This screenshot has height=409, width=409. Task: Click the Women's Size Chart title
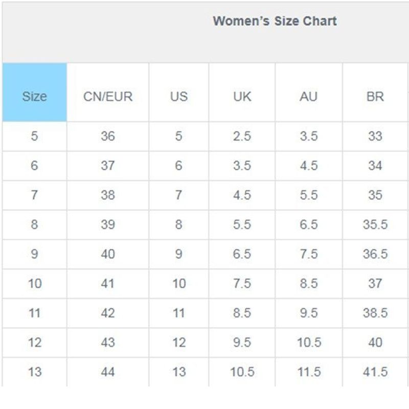tap(275, 21)
